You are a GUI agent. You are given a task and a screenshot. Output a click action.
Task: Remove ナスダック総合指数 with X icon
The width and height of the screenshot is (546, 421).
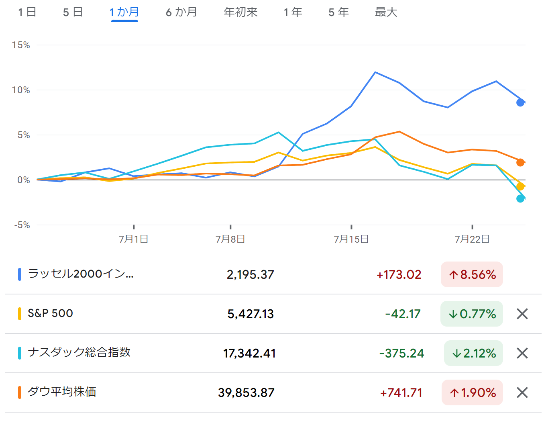point(522,353)
